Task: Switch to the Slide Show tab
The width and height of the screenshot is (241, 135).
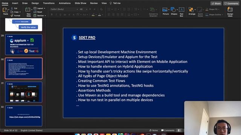Action: pyautogui.click(x=80, y=3)
